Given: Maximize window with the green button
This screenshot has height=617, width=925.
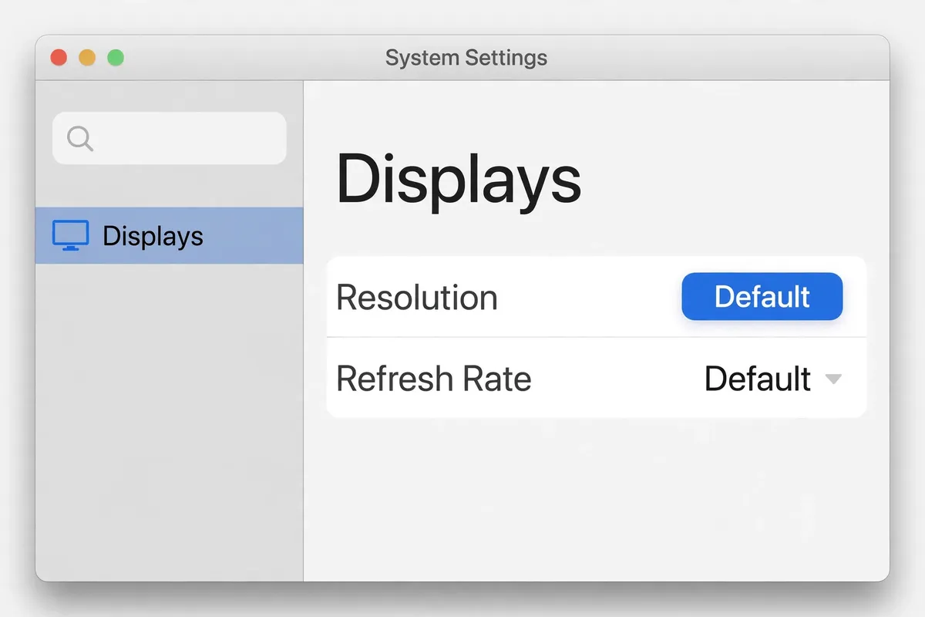Looking at the screenshot, I should (x=116, y=58).
